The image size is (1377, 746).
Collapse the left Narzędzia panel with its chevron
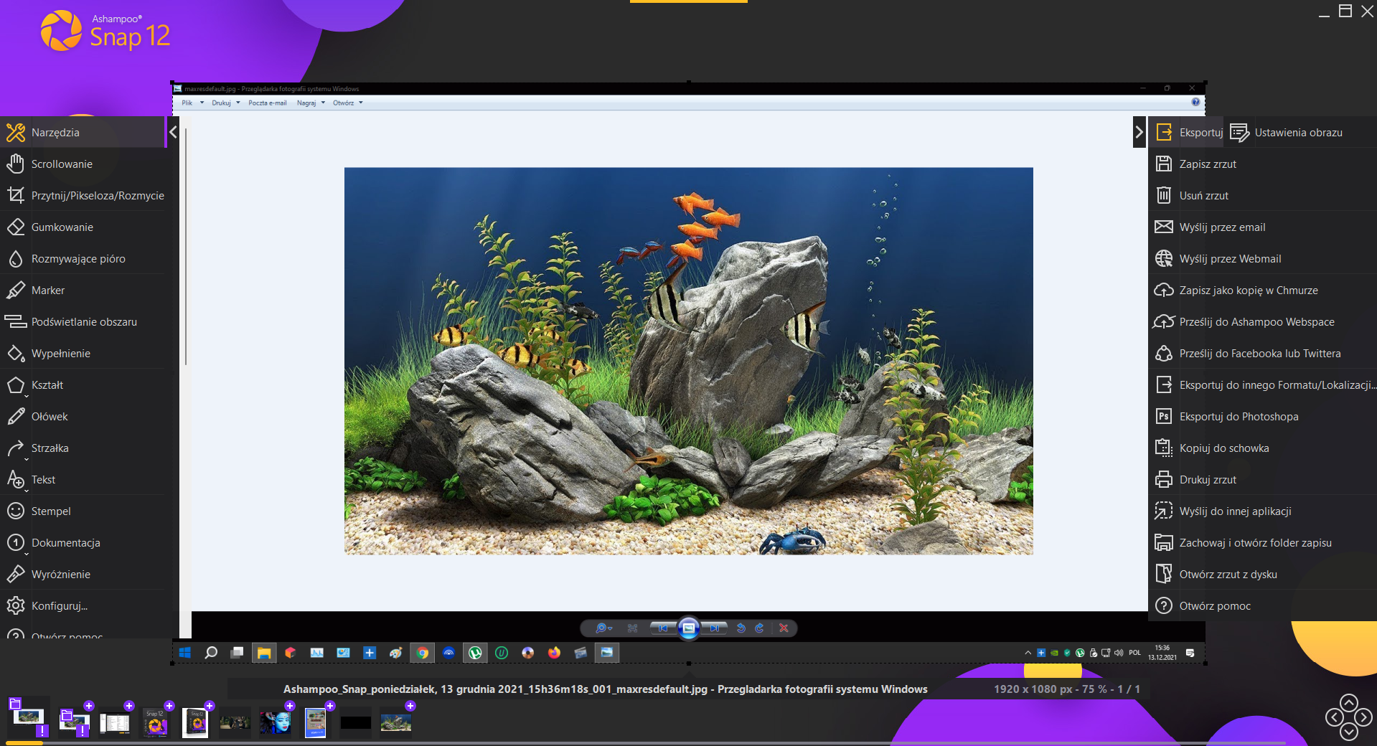173,133
